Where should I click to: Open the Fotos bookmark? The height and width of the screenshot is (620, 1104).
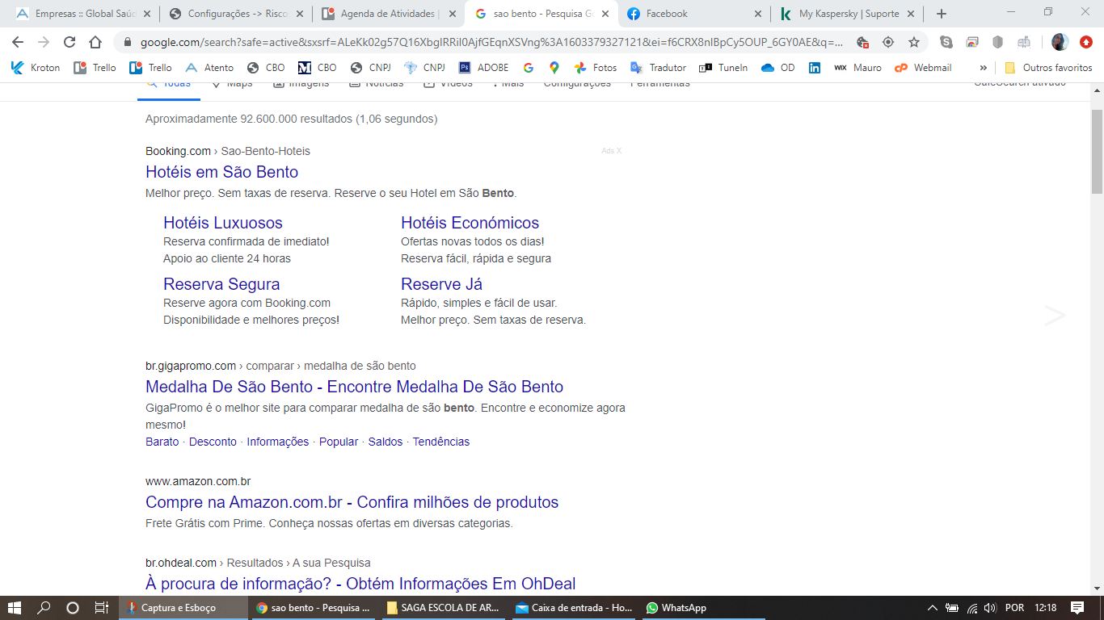[x=596, y=68]
